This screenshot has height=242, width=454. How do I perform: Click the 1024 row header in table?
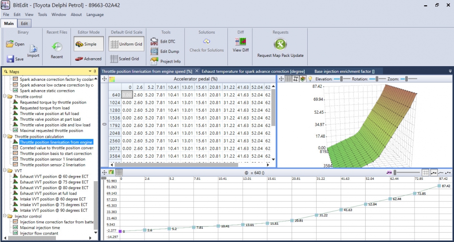pyautogui.click(x=115, y=102)
